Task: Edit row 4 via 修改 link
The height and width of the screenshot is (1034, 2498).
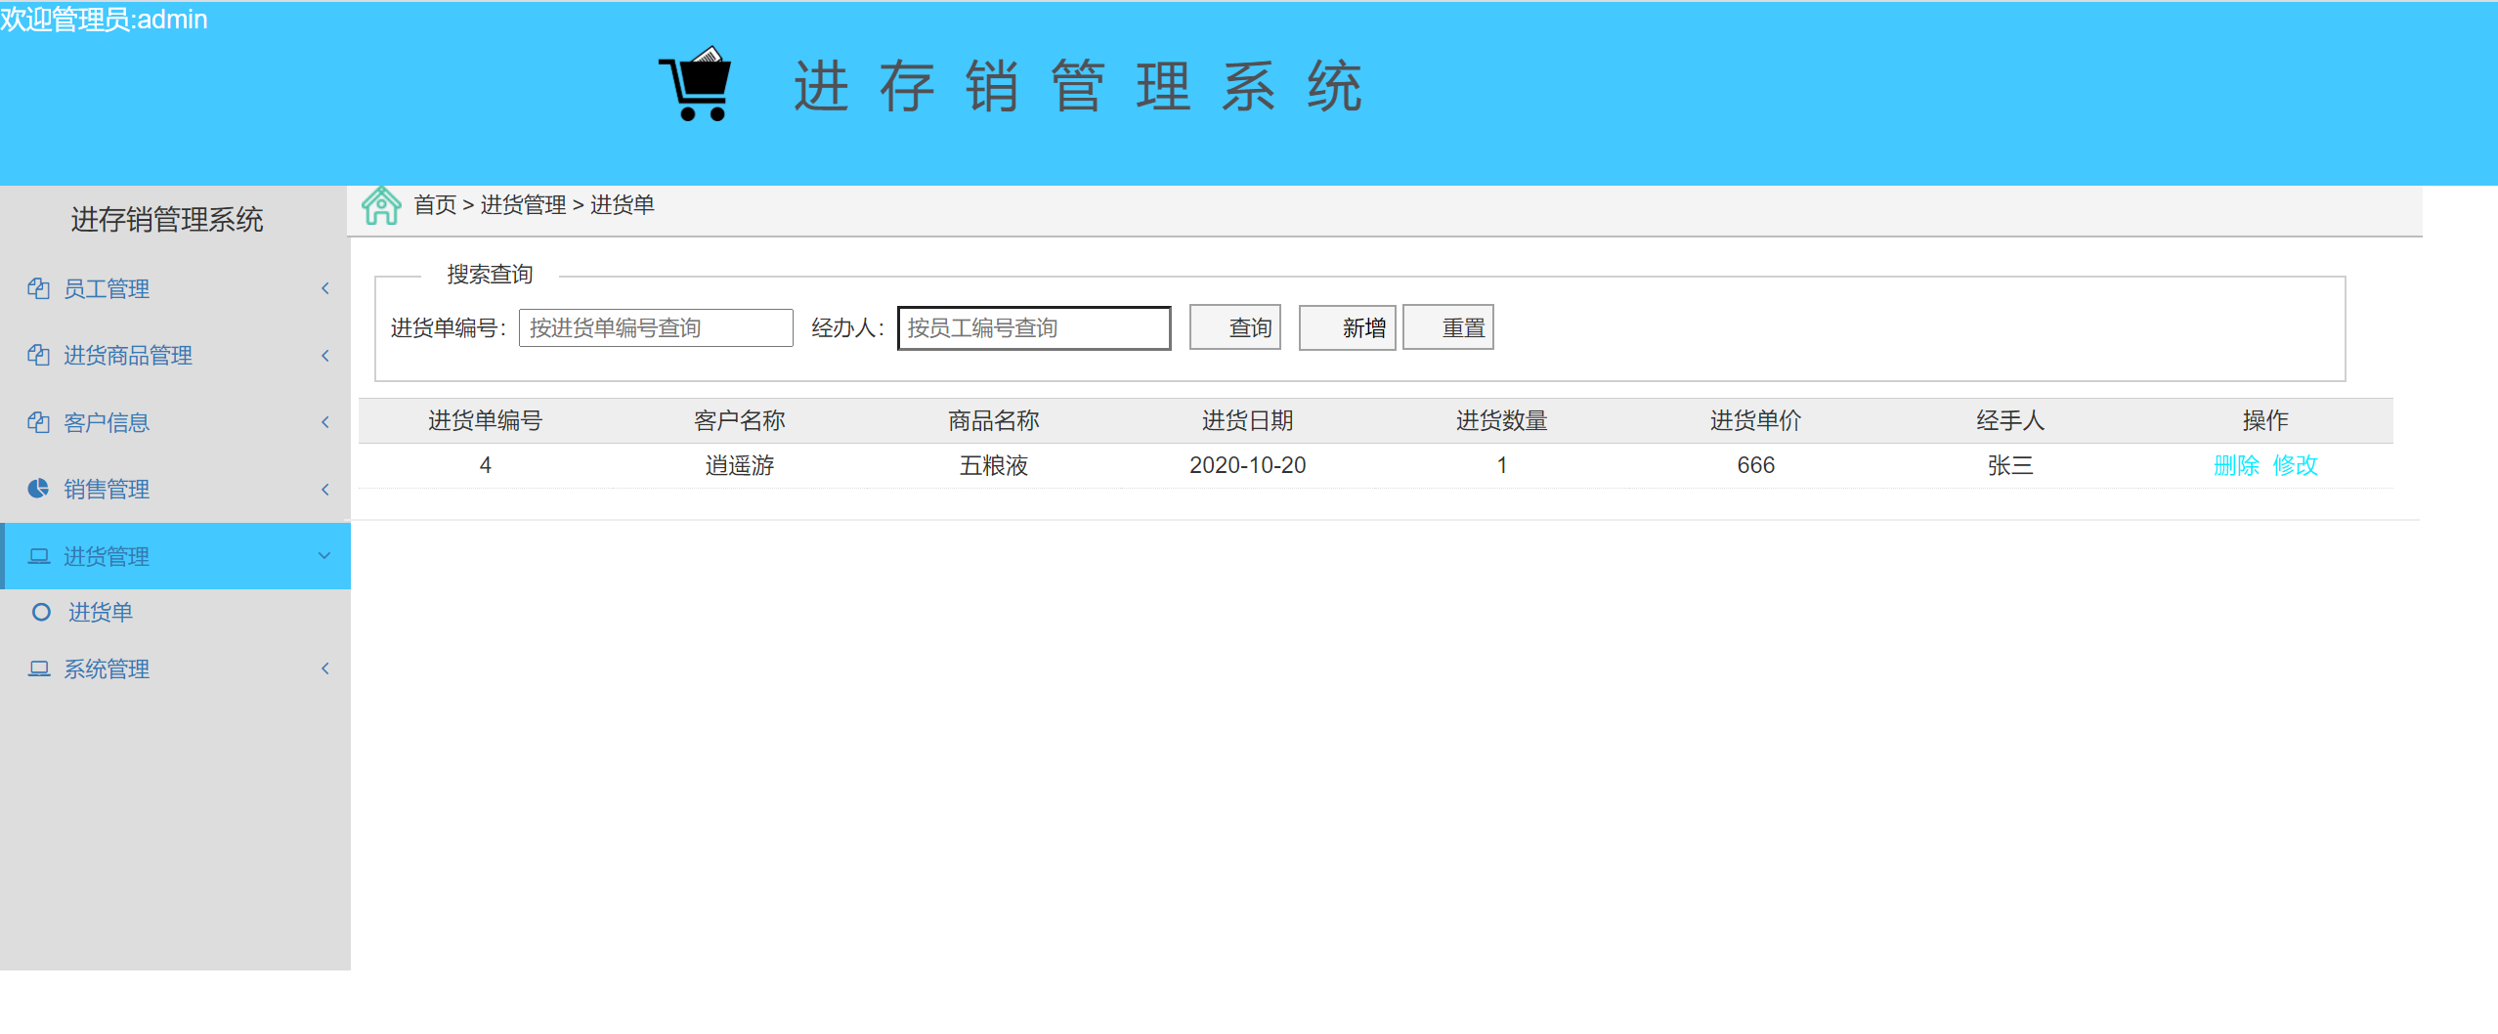Action: pyautogui.click(x=2295, y=465)
